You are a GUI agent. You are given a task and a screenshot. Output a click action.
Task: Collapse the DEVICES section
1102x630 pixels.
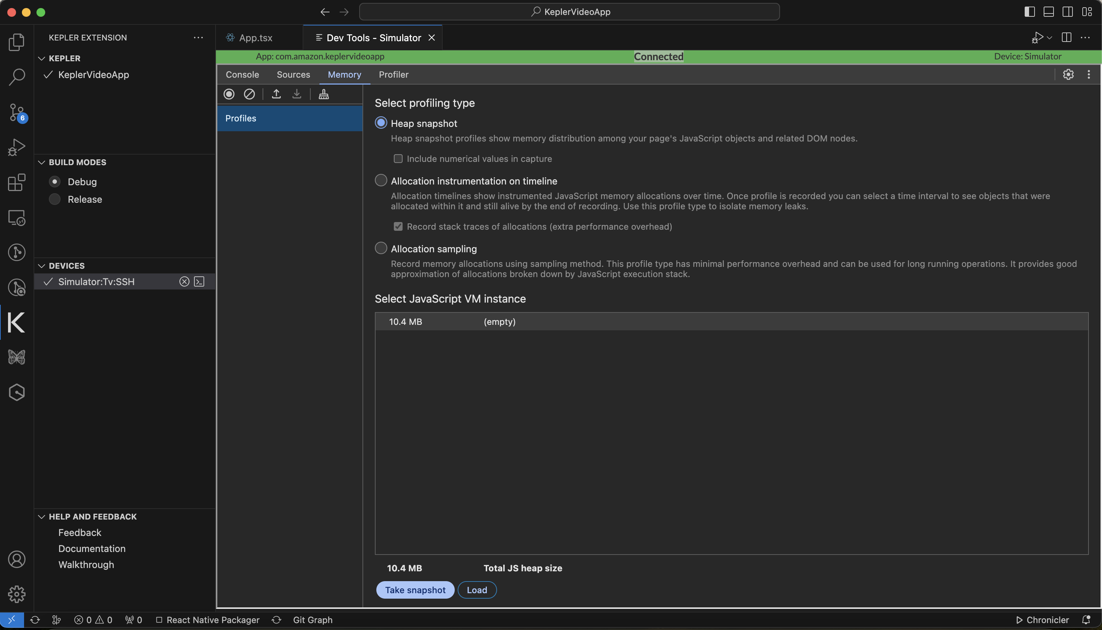click(42, 265)
